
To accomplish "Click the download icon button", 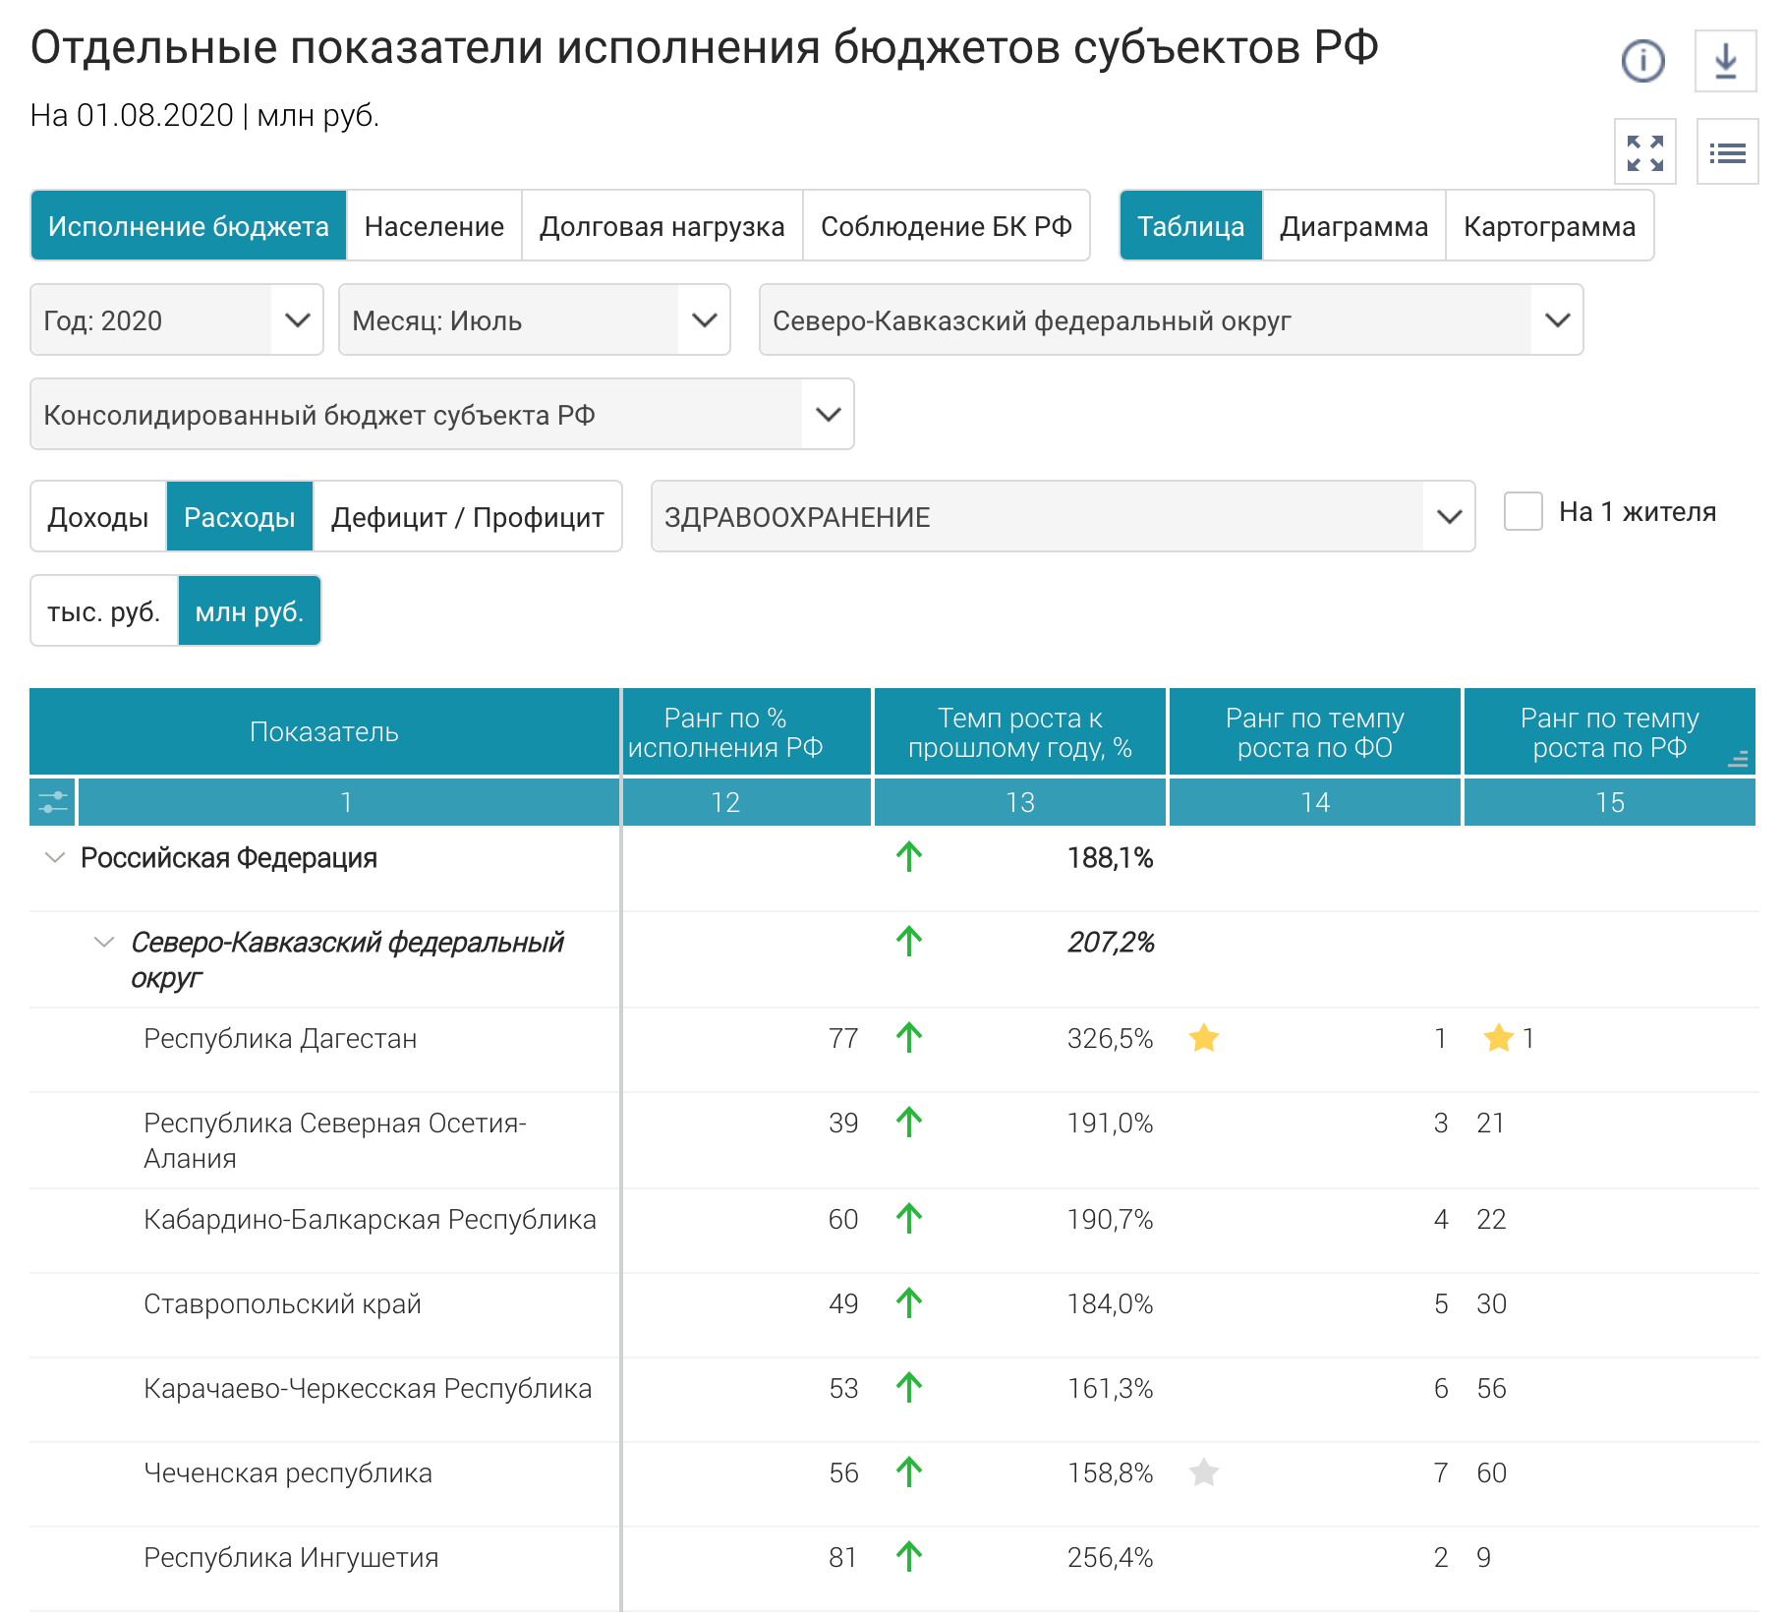I will [x=1725, y=61].
